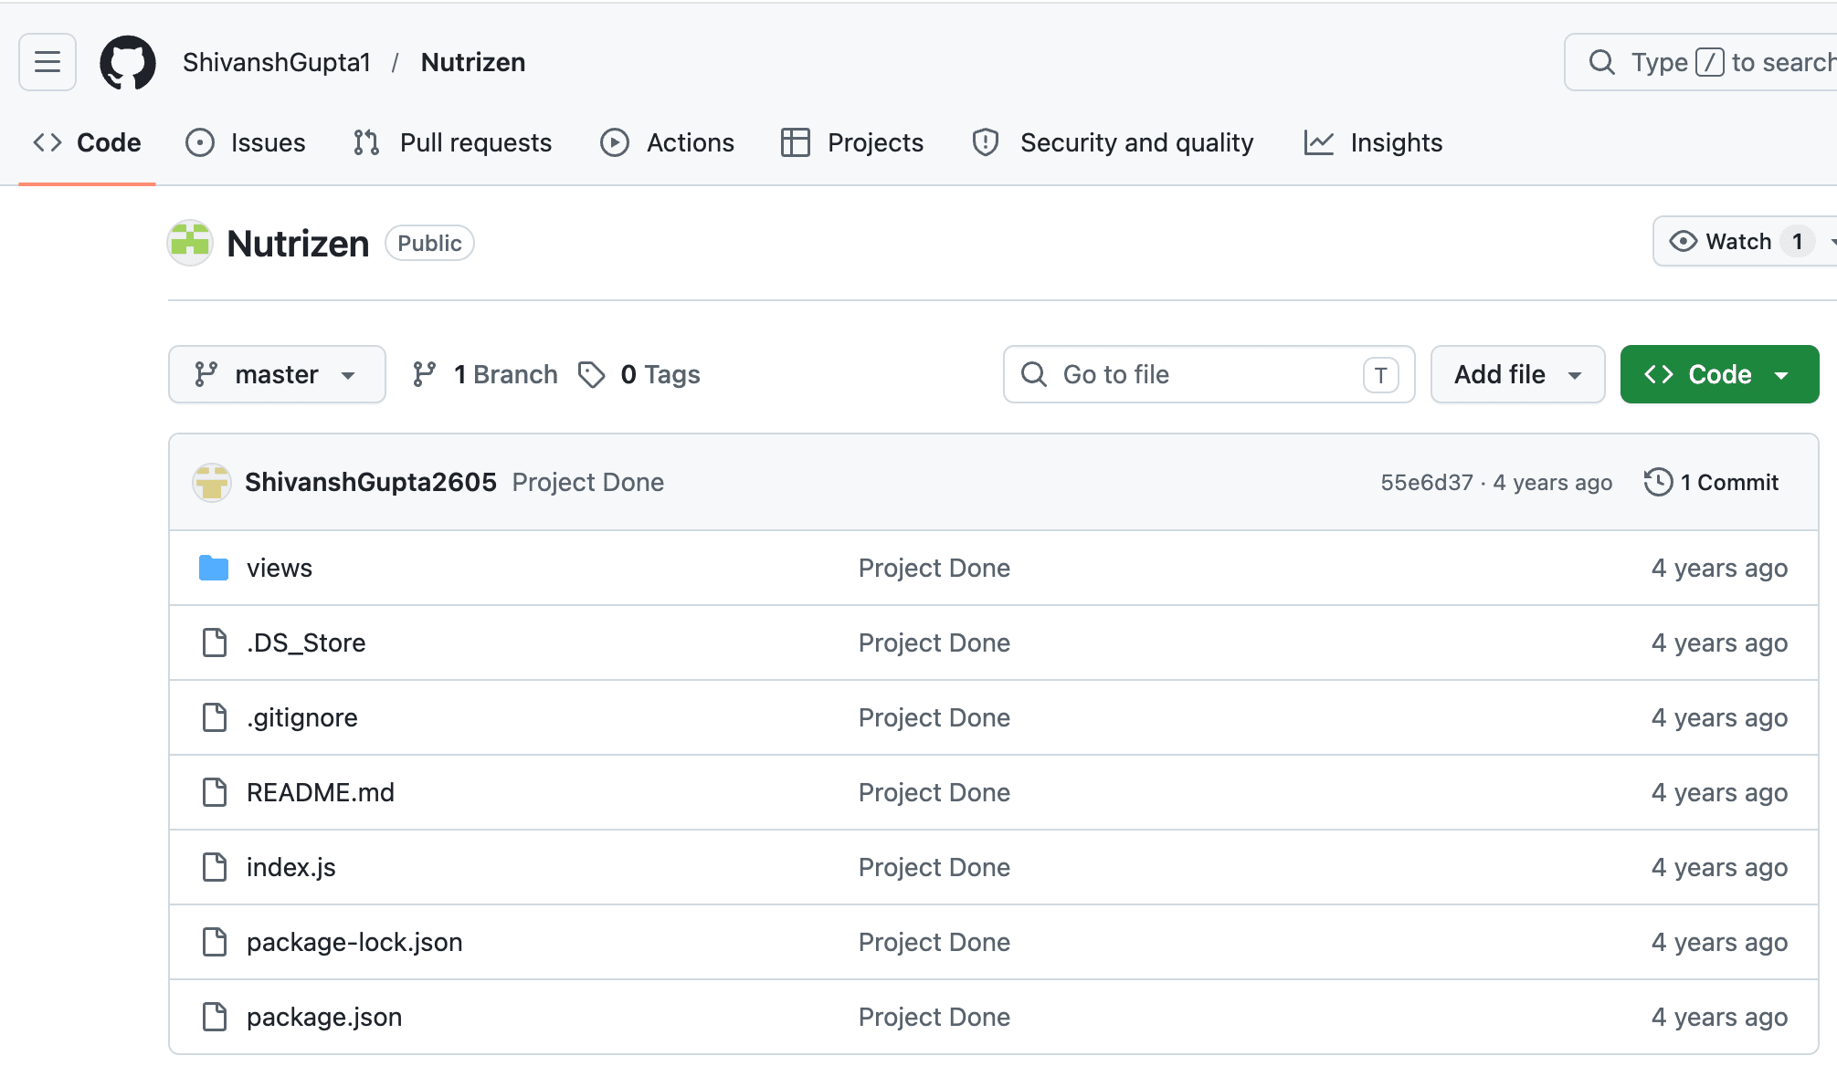The width and height of the screenshot is (1837, 1066).
Task: Click Project Done message in index.js row
Action: 934,867
